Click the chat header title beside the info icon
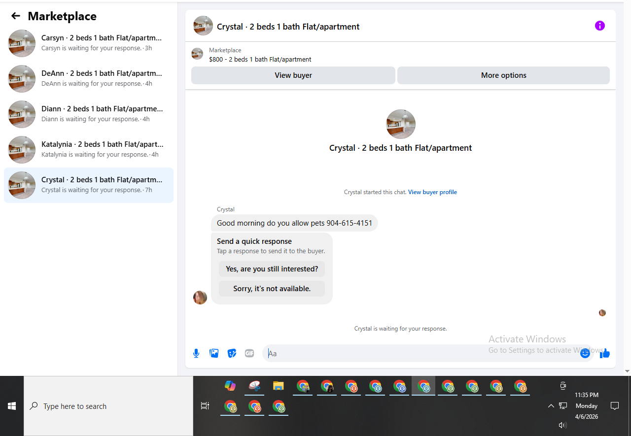The image size is (631, 436). click(x=288, y=27)
